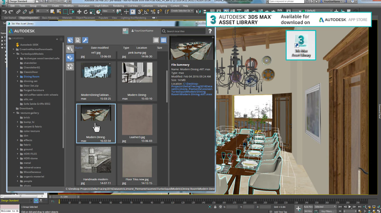
Task: Open the Scripting menu
Action: pos(162,6)
